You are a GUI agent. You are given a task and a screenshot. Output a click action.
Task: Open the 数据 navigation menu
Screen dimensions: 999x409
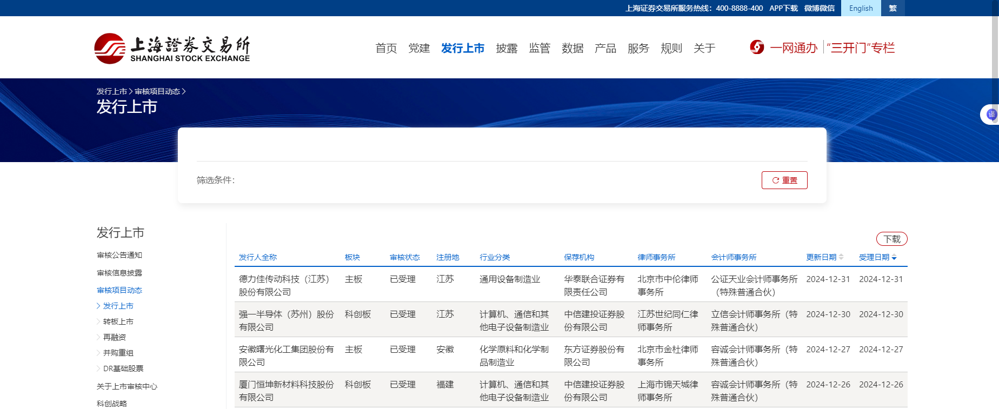point(572,49)
